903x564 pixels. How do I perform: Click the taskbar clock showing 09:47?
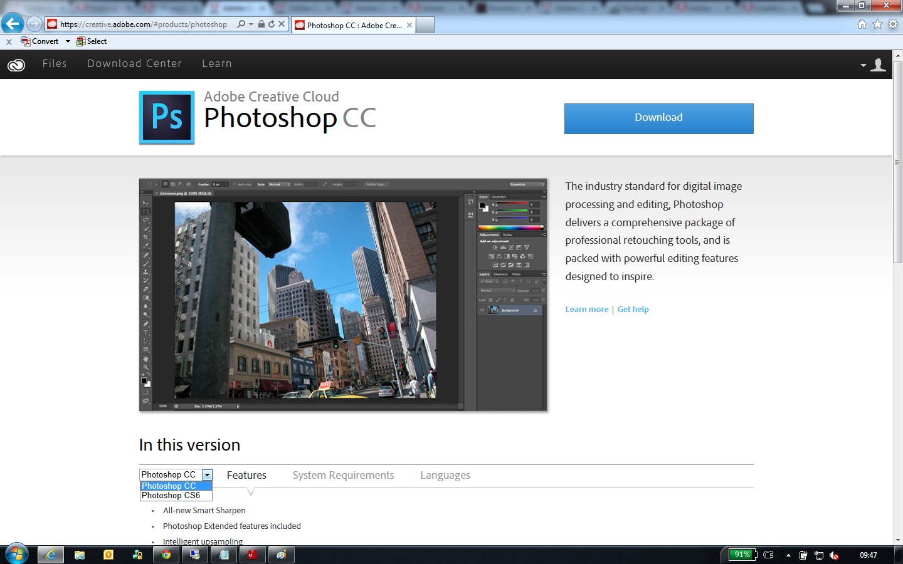click(869, 555)
